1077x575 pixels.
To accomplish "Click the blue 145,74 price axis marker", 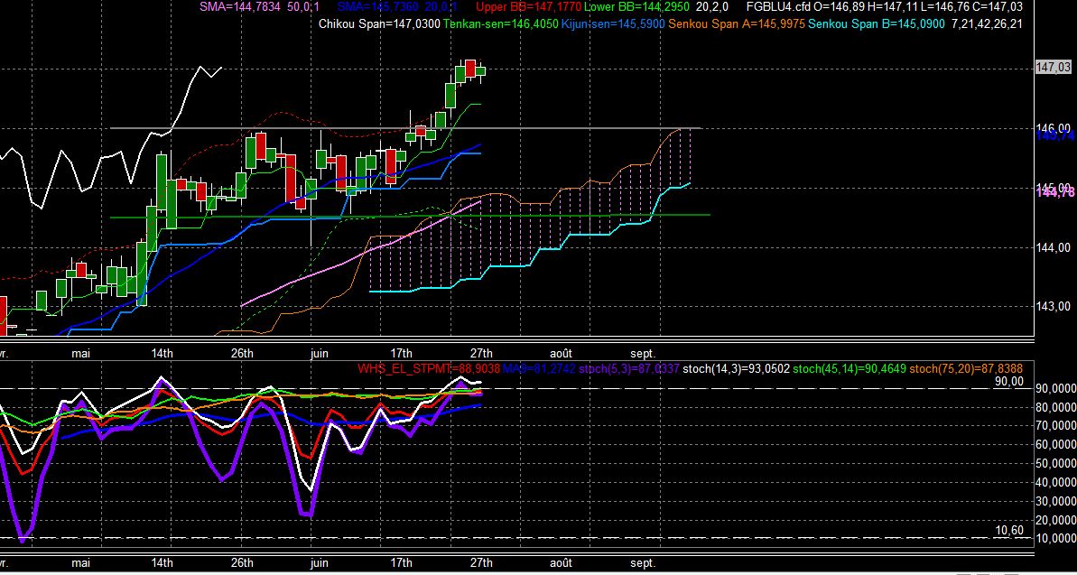I will click(x=1055, y=135).
